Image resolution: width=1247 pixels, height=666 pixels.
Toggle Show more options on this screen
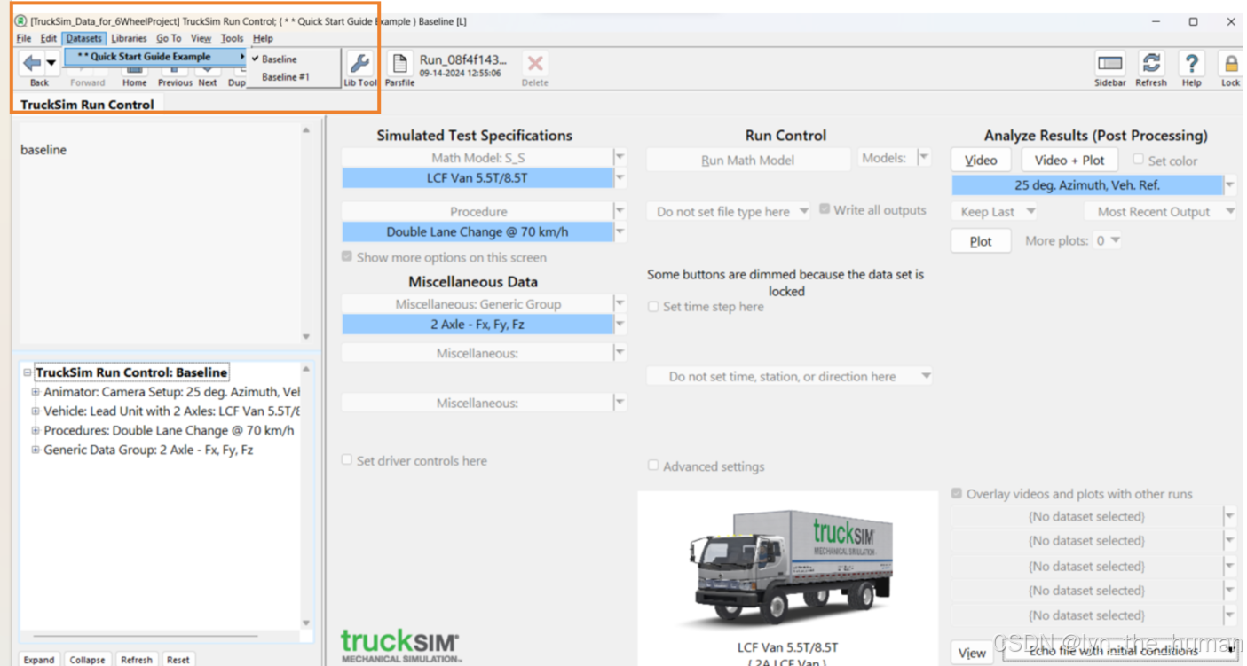347,257
